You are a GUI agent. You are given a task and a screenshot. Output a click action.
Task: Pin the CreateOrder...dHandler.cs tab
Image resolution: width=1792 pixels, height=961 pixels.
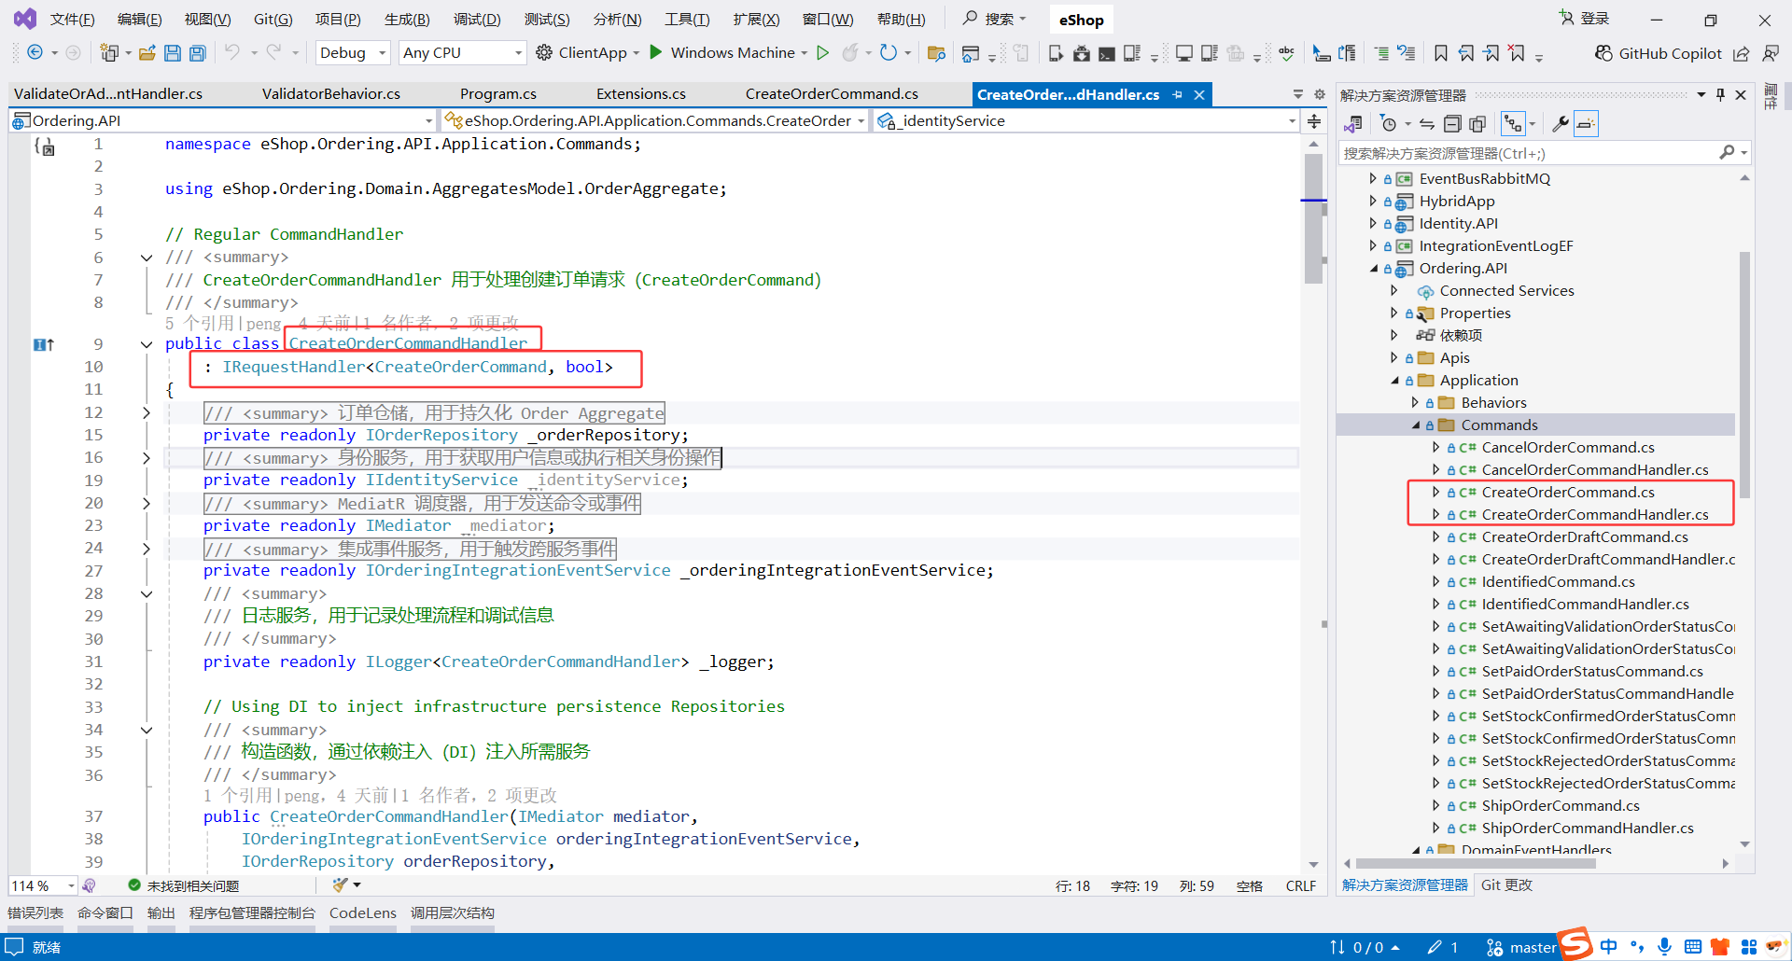1178,95
